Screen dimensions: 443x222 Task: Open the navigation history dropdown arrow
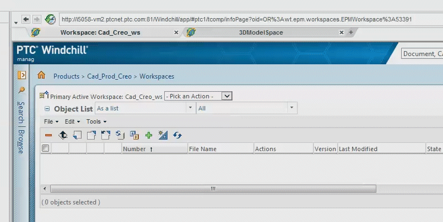pyautogui.click(x=16, y=23)
